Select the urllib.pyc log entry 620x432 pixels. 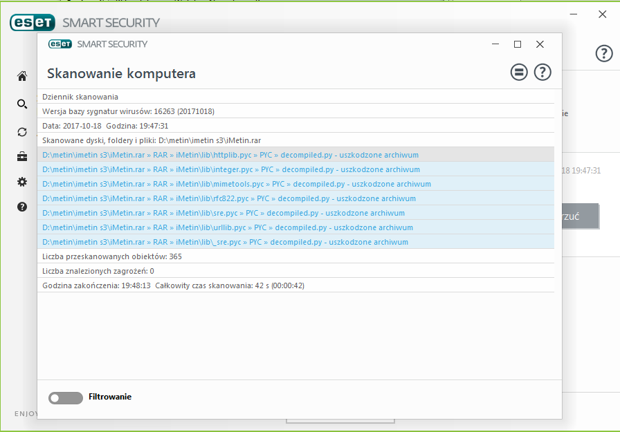pos(295,227)
